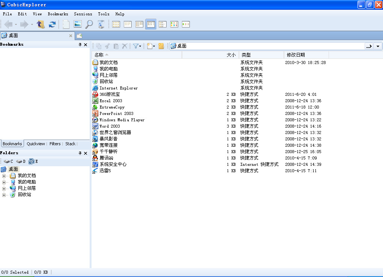Switch to the Quickview tab
The image size is (383, 277).
pyautogui.click(x=36, y=144)
